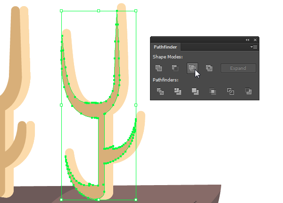
Task: Click the Intersect shape mode icon
Action: point(192,68)
